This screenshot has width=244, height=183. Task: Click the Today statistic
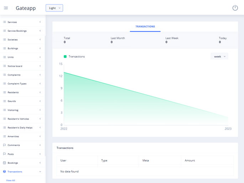tap(223, 40)
